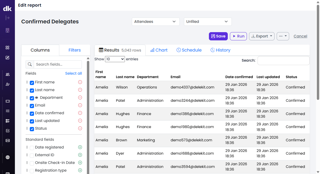This screenshot has height=174, width=320.
Task: Switch to the Filters tab
Action: [x=75, y=50]
